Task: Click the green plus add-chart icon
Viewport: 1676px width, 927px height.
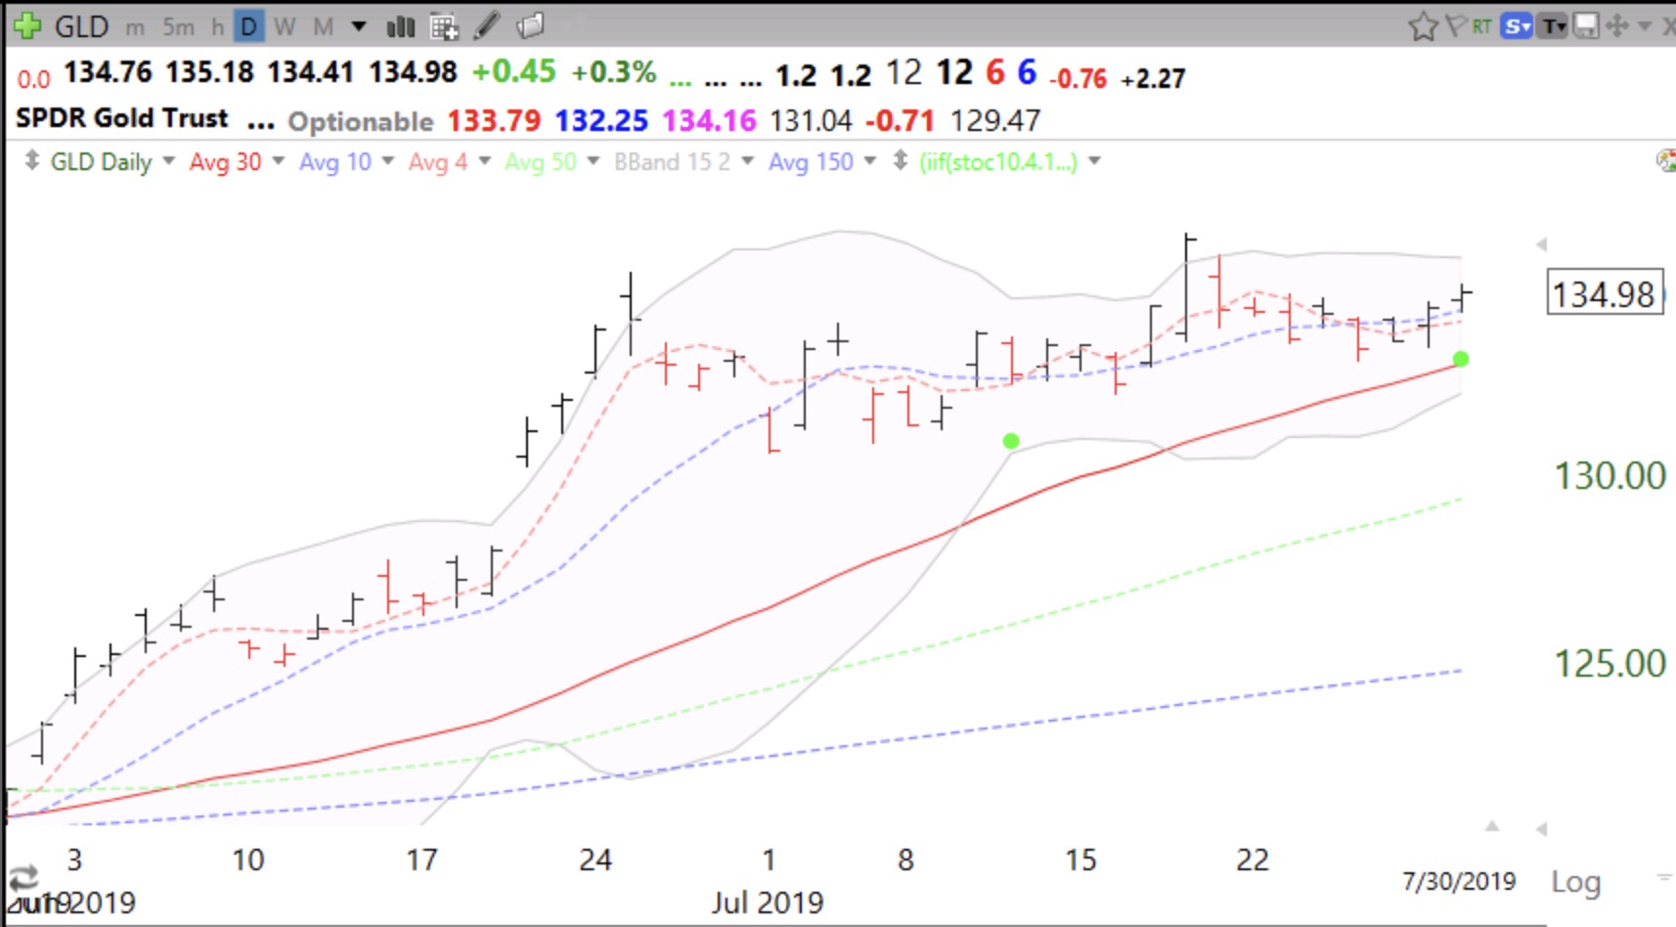Action: click(x=27, y=25)
